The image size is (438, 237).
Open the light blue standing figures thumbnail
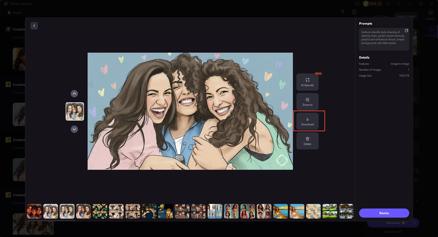coord(215,211)
